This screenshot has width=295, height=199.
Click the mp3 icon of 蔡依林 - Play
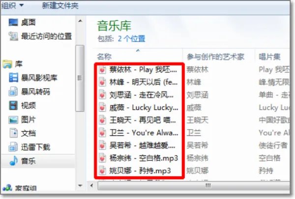click(x=102, y=69)
